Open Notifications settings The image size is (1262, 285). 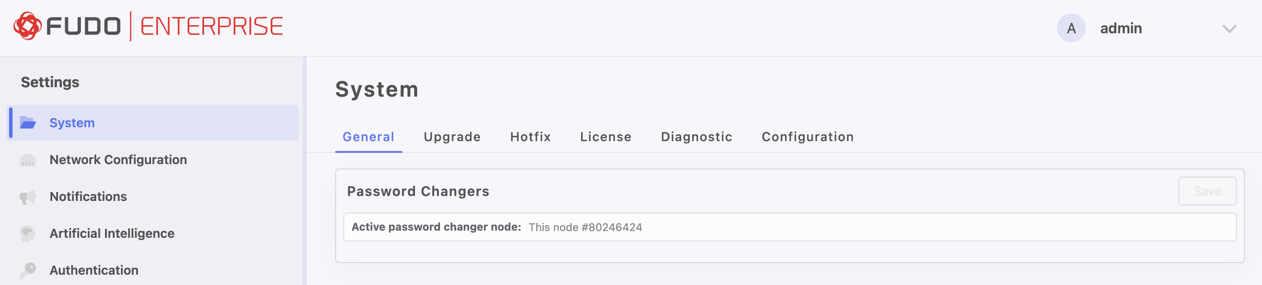(88, 196)
